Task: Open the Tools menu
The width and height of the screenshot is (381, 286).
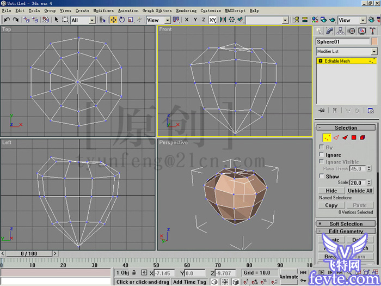Action: coord(34,10)
